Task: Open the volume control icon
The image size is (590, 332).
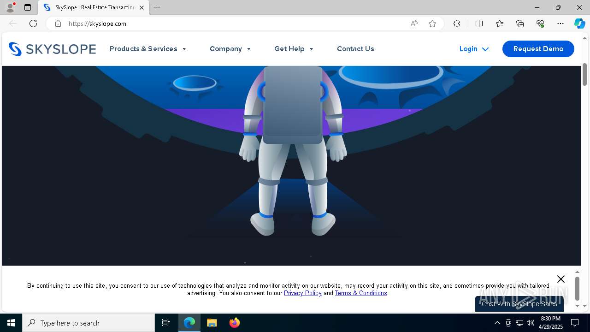Action: pos(531,323)
